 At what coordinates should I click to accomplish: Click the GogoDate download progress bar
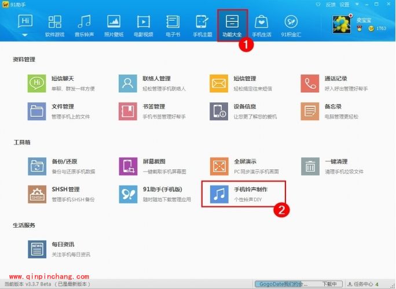point(299,284)
